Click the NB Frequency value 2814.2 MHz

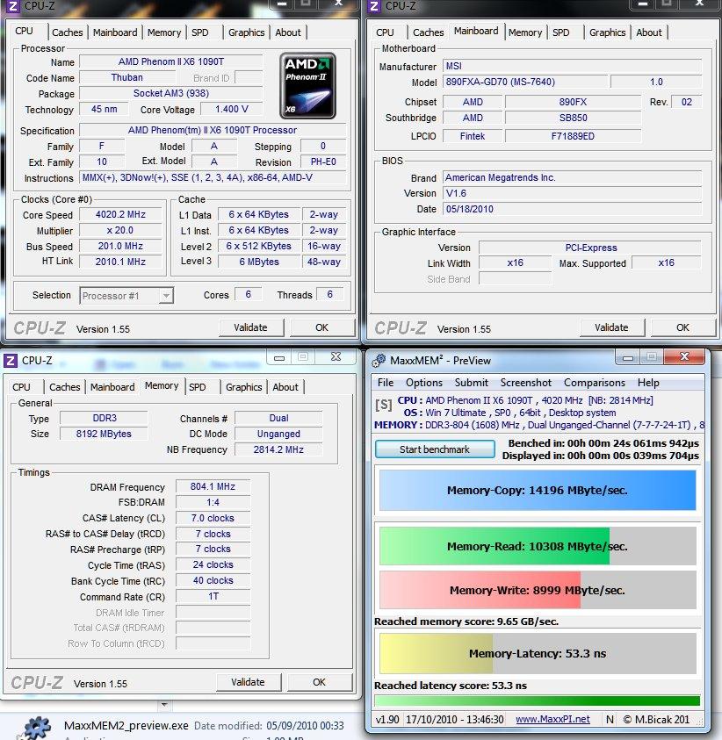(x=278, y=449)
